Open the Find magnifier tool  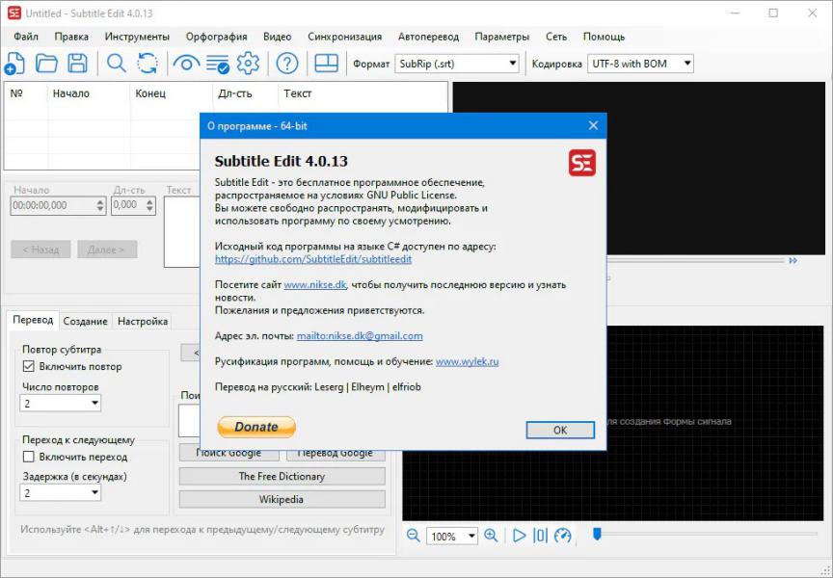[x=117, y=64]
